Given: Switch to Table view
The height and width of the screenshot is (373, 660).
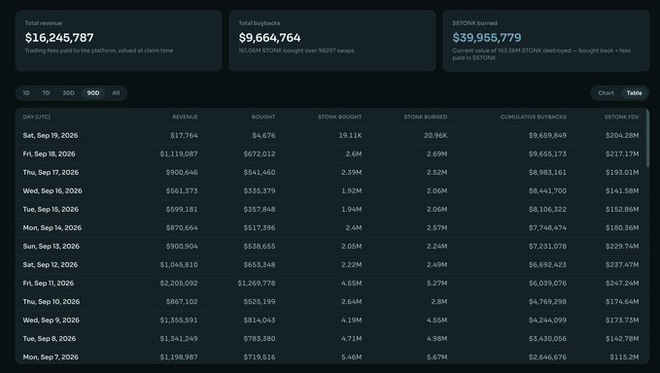Looking at the screenshot, I should coord(635,93).
